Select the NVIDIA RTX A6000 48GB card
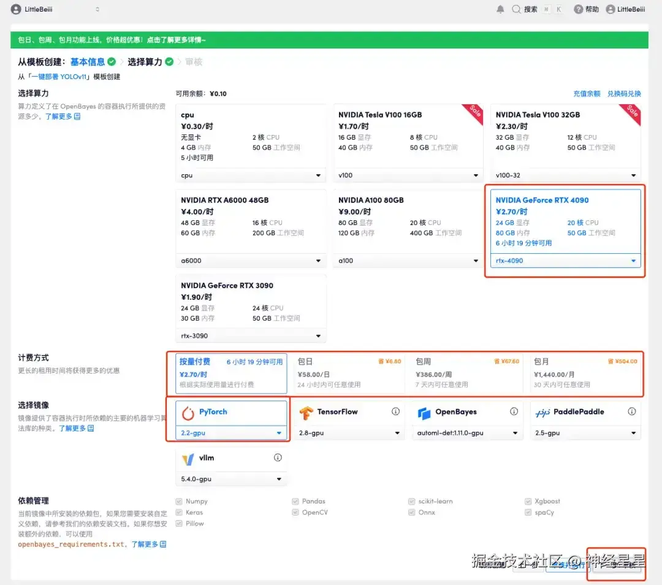 (251, 229)
